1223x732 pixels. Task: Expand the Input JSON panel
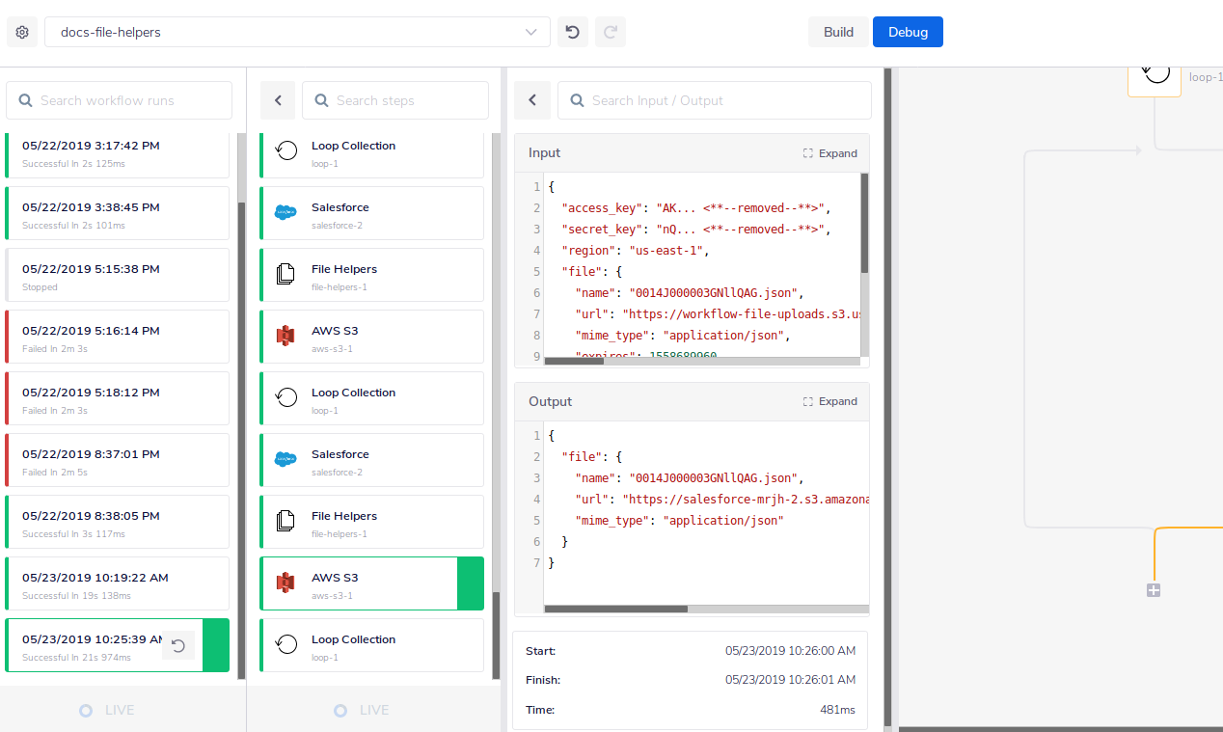click(x=829, y=153)
